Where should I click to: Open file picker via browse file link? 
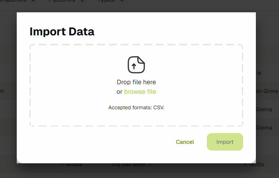140,92
